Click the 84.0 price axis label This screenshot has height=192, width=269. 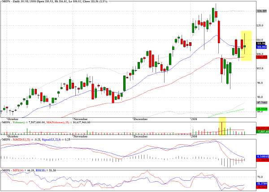pyautogui.click(x=260, y=112)
